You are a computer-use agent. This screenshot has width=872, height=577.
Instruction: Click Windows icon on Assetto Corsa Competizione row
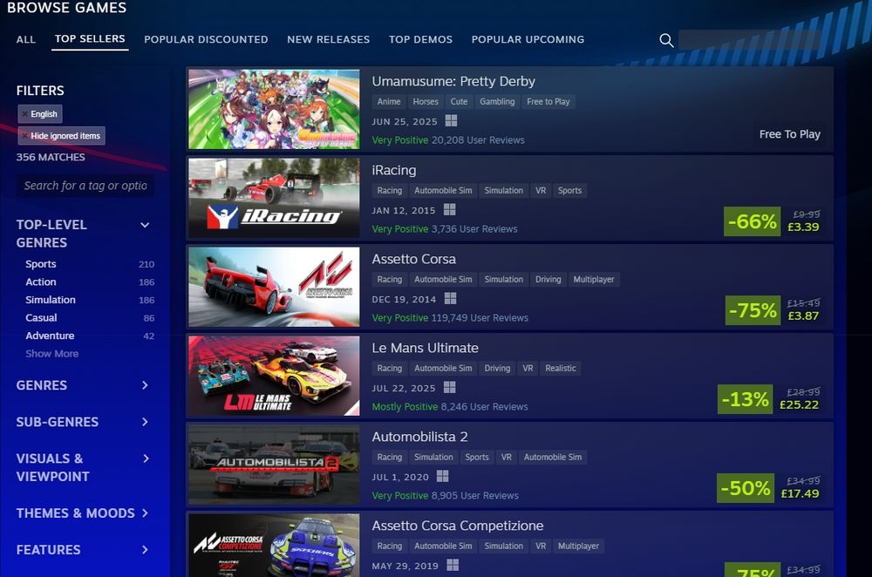(x=453, y=566)
